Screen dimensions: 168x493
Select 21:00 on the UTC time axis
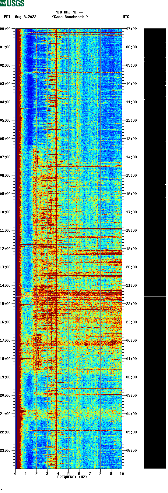(x=131, y=285)
